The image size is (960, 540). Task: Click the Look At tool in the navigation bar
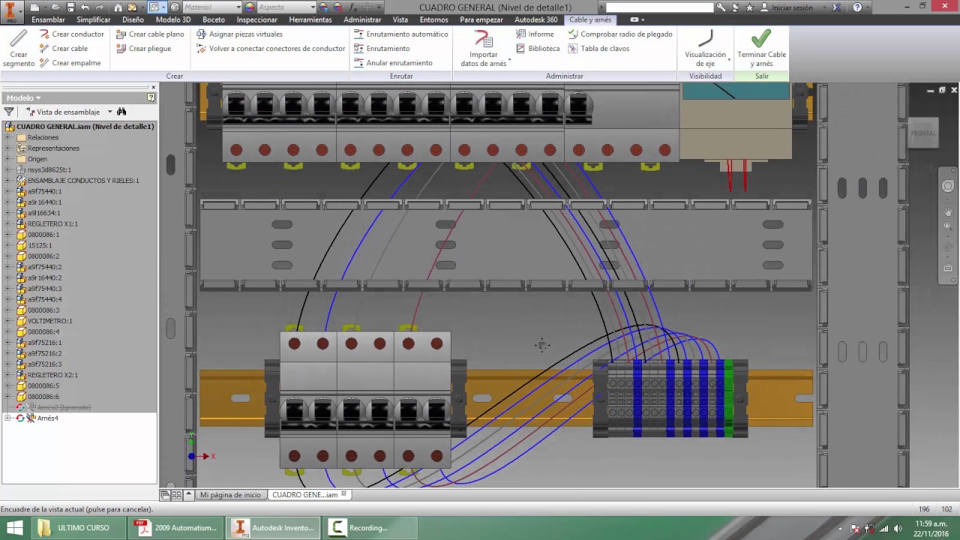948,268
